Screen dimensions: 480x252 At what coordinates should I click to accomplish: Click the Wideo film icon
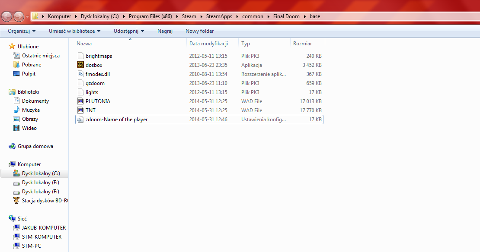click(x=16, y=128)
